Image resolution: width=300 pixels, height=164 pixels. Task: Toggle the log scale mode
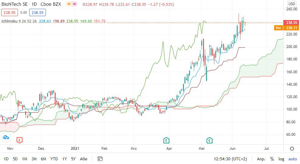coord(281,159)
